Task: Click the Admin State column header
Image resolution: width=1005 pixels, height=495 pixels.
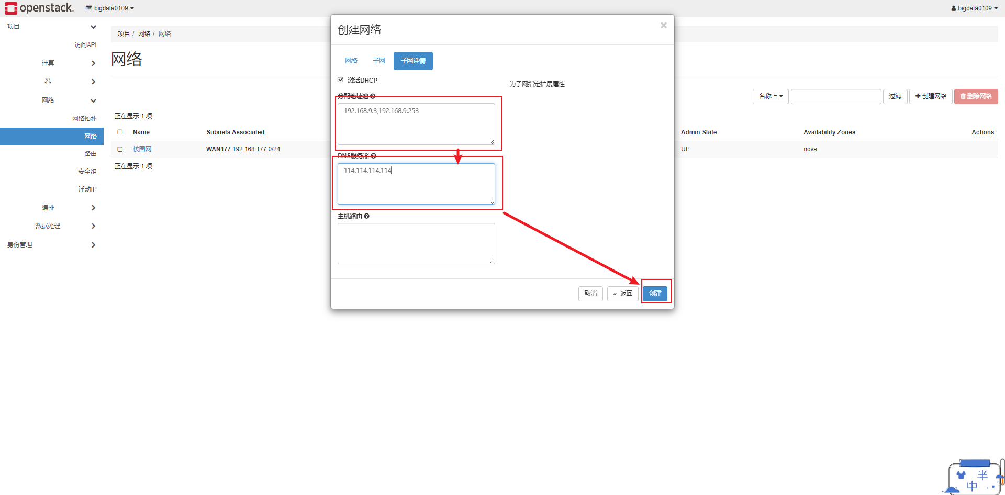Action: pyautogui.click(x=699, y=132)
